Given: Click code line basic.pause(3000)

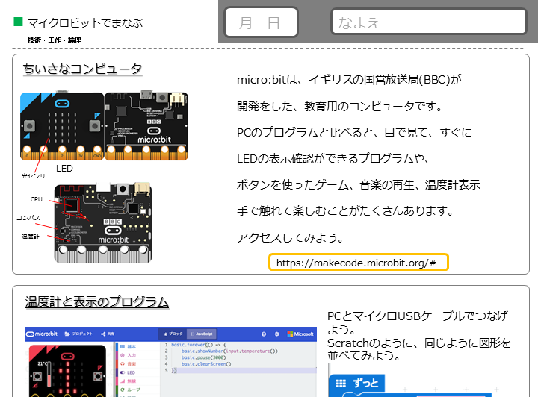Looking at the screenshot, I should 203,357.
